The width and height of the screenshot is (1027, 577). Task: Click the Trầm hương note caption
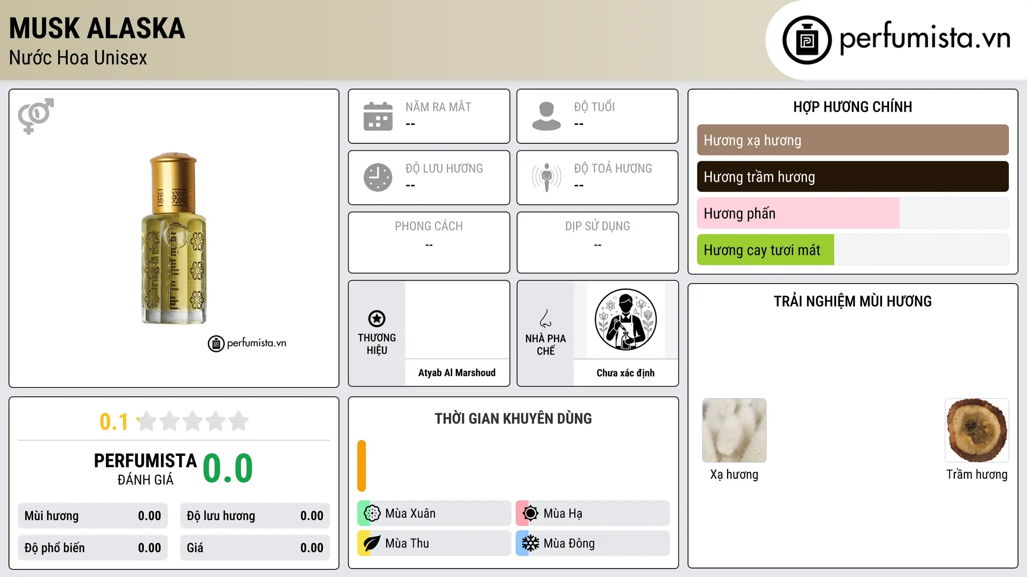pos(977,474)
